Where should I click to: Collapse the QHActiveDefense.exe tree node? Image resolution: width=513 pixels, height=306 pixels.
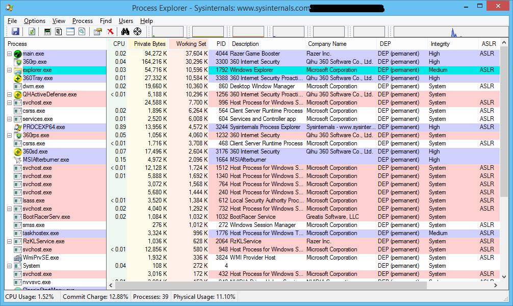[x=10, y=94]
